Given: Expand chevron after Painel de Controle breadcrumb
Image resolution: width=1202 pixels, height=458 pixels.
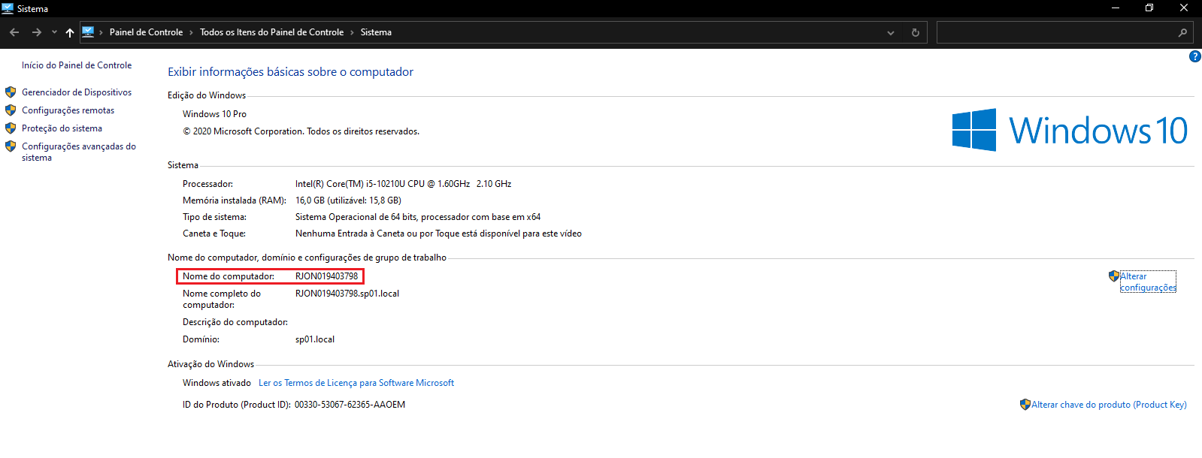Looking at the screenshot, I should pyautogui.click(x=191, y=32).
